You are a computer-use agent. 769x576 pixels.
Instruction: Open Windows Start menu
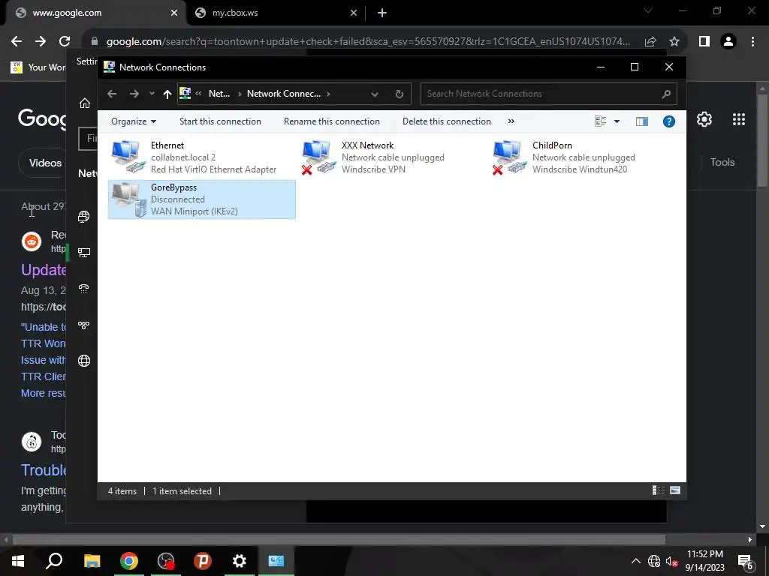pyautogui.click(x=18, y=561)
